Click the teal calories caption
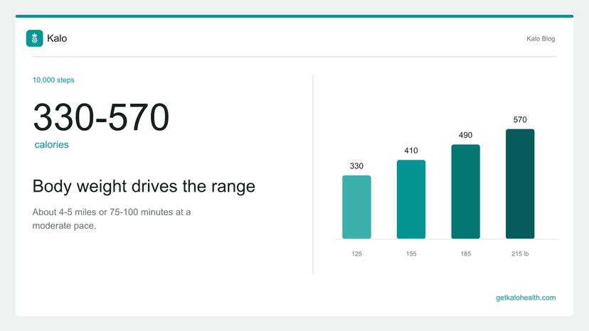 (51, 144)
